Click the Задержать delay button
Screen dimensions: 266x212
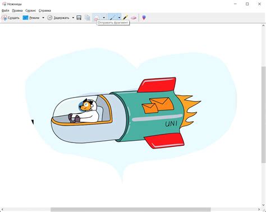pos(58,18)
